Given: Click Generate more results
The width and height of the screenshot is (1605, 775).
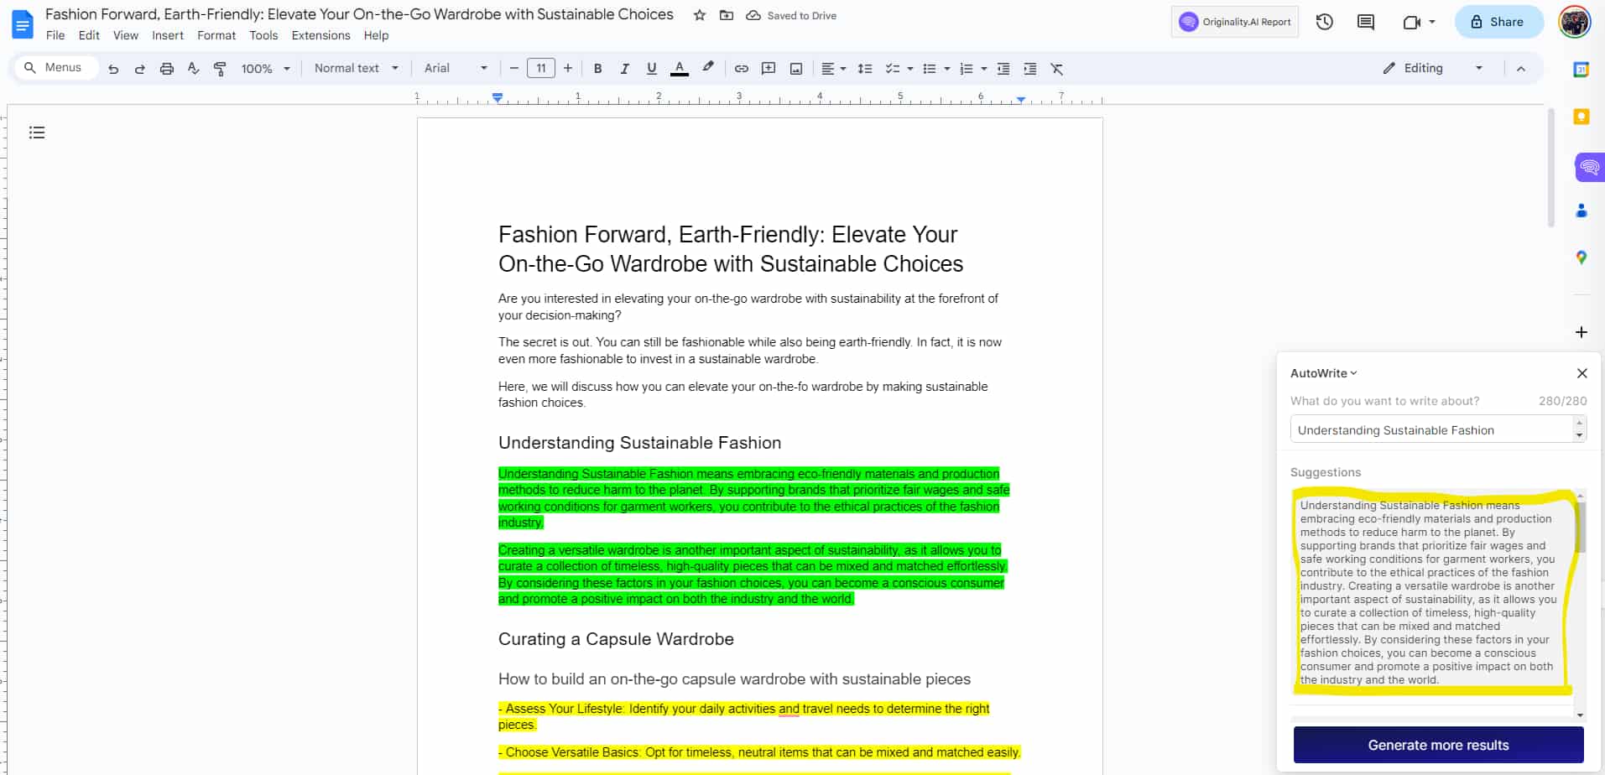Looking at the screenshot, I should (1436, 745).
